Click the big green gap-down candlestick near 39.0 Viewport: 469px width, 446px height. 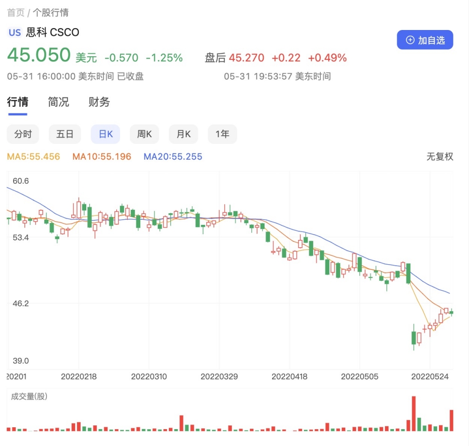pos(414,338)
